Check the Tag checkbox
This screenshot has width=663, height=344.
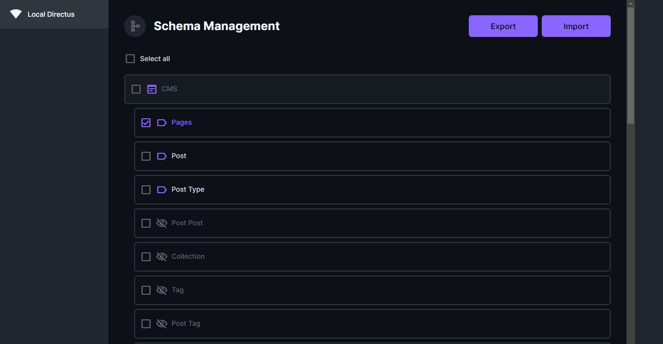pos(146,290)
